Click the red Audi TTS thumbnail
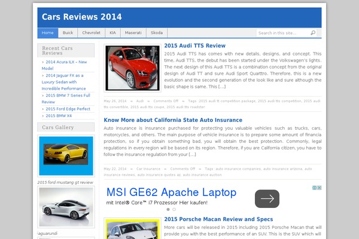 132,68
